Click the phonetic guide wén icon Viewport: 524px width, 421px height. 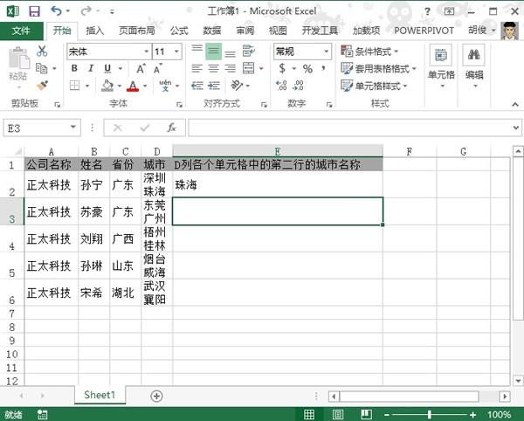pos(165,86)
